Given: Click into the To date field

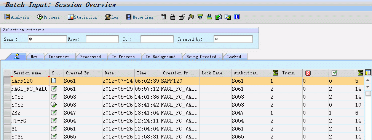Looking at the screenshot, I should coord(157,39).
